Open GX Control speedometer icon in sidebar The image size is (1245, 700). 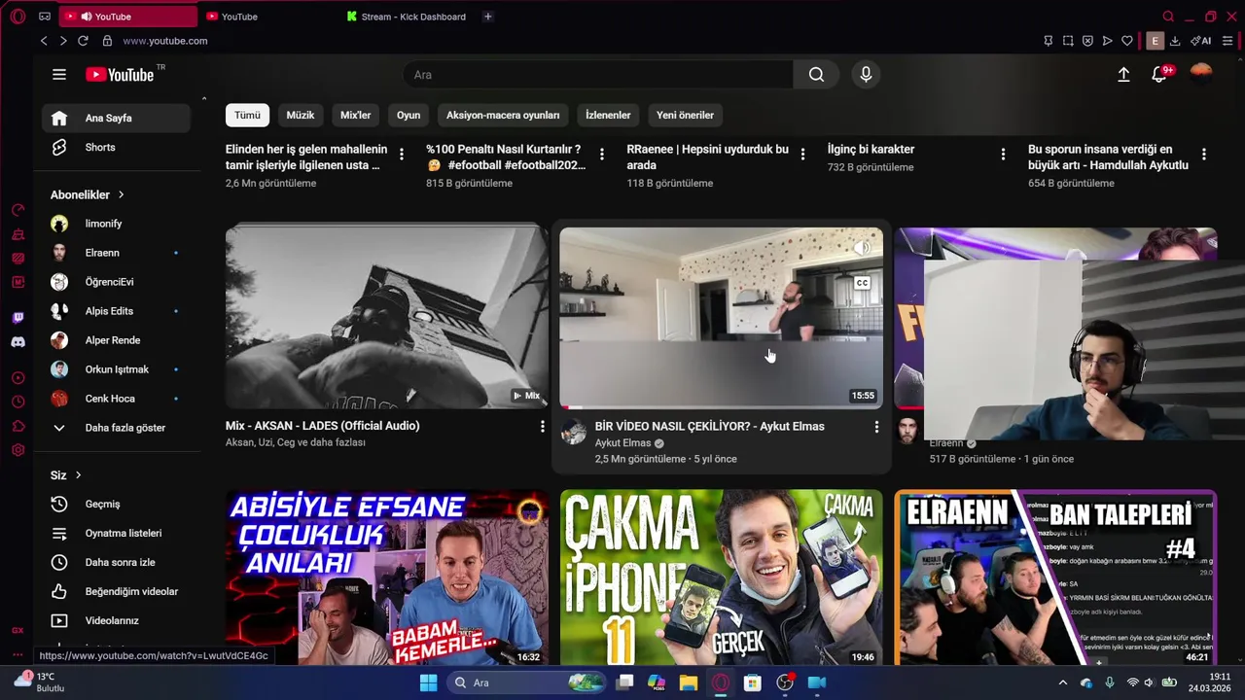[x=18, y=210]
